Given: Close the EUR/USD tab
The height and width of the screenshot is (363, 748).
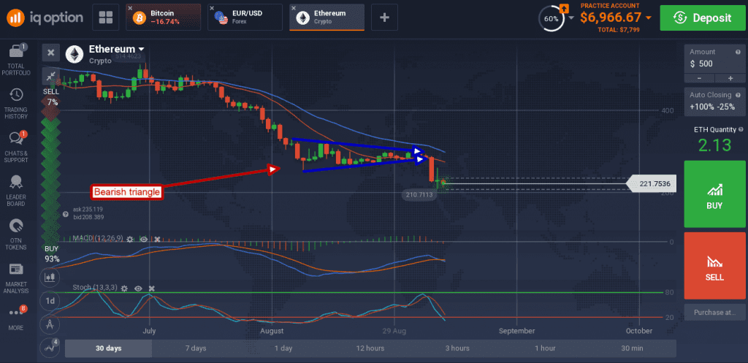Looking at the screenshot, I should click(213, 8).
